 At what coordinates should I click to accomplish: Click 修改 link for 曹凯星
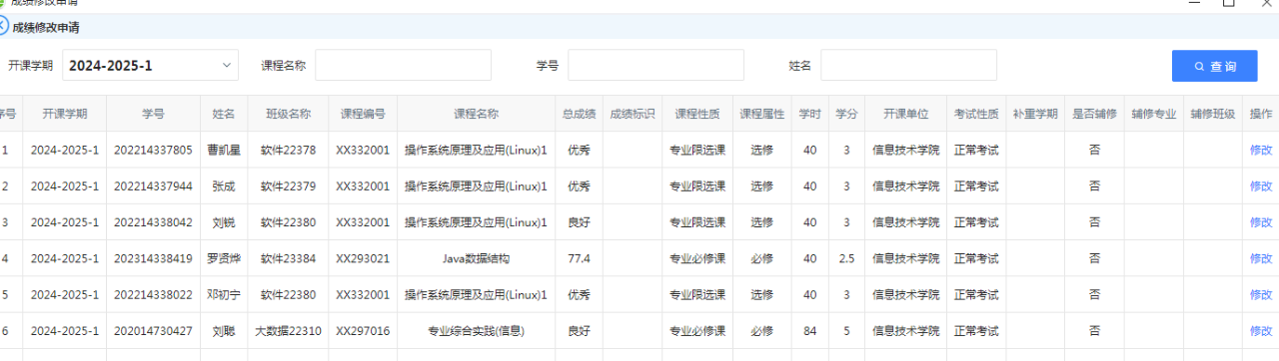(x=1261, y=150)
